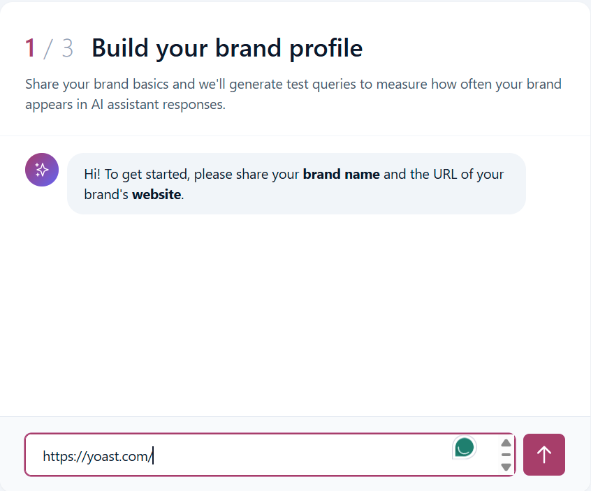Select the total step count "3"

coord(68,48)
